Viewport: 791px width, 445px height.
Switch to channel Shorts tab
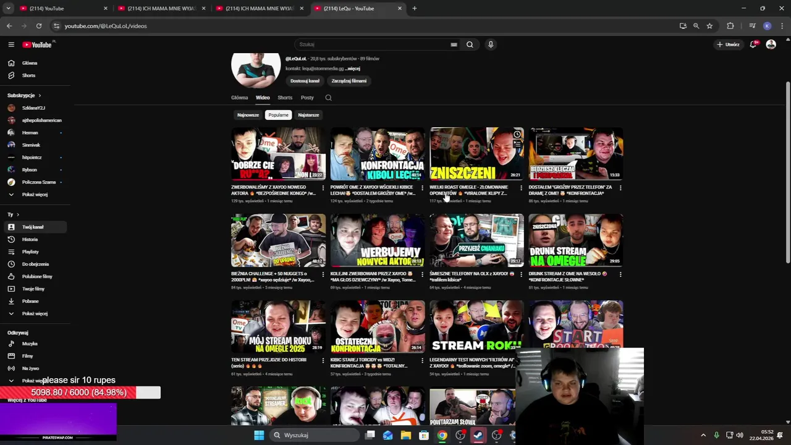click(285, 98)
